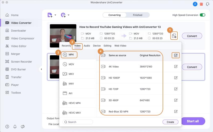Select 4K Video 3840*2160 row
213x132 pixels.
coord(139,66)
